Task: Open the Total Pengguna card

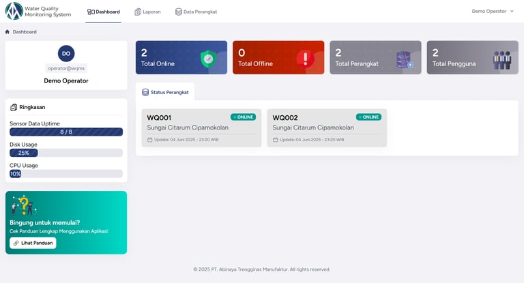Action: (x=473, y=57)
